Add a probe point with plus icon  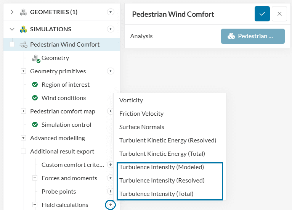(x=111, y=191)
